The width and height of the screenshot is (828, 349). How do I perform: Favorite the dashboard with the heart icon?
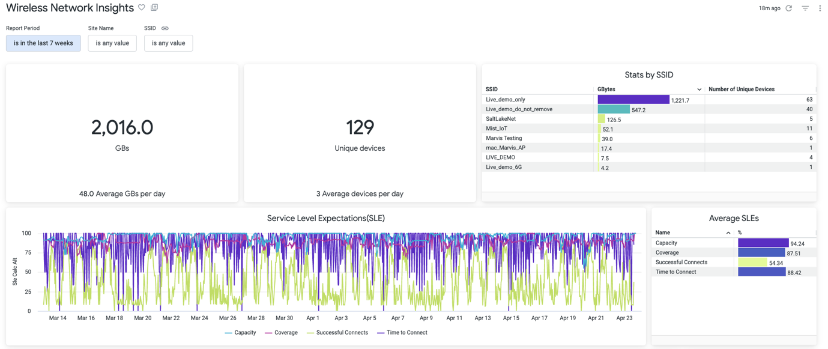point(142,8)
